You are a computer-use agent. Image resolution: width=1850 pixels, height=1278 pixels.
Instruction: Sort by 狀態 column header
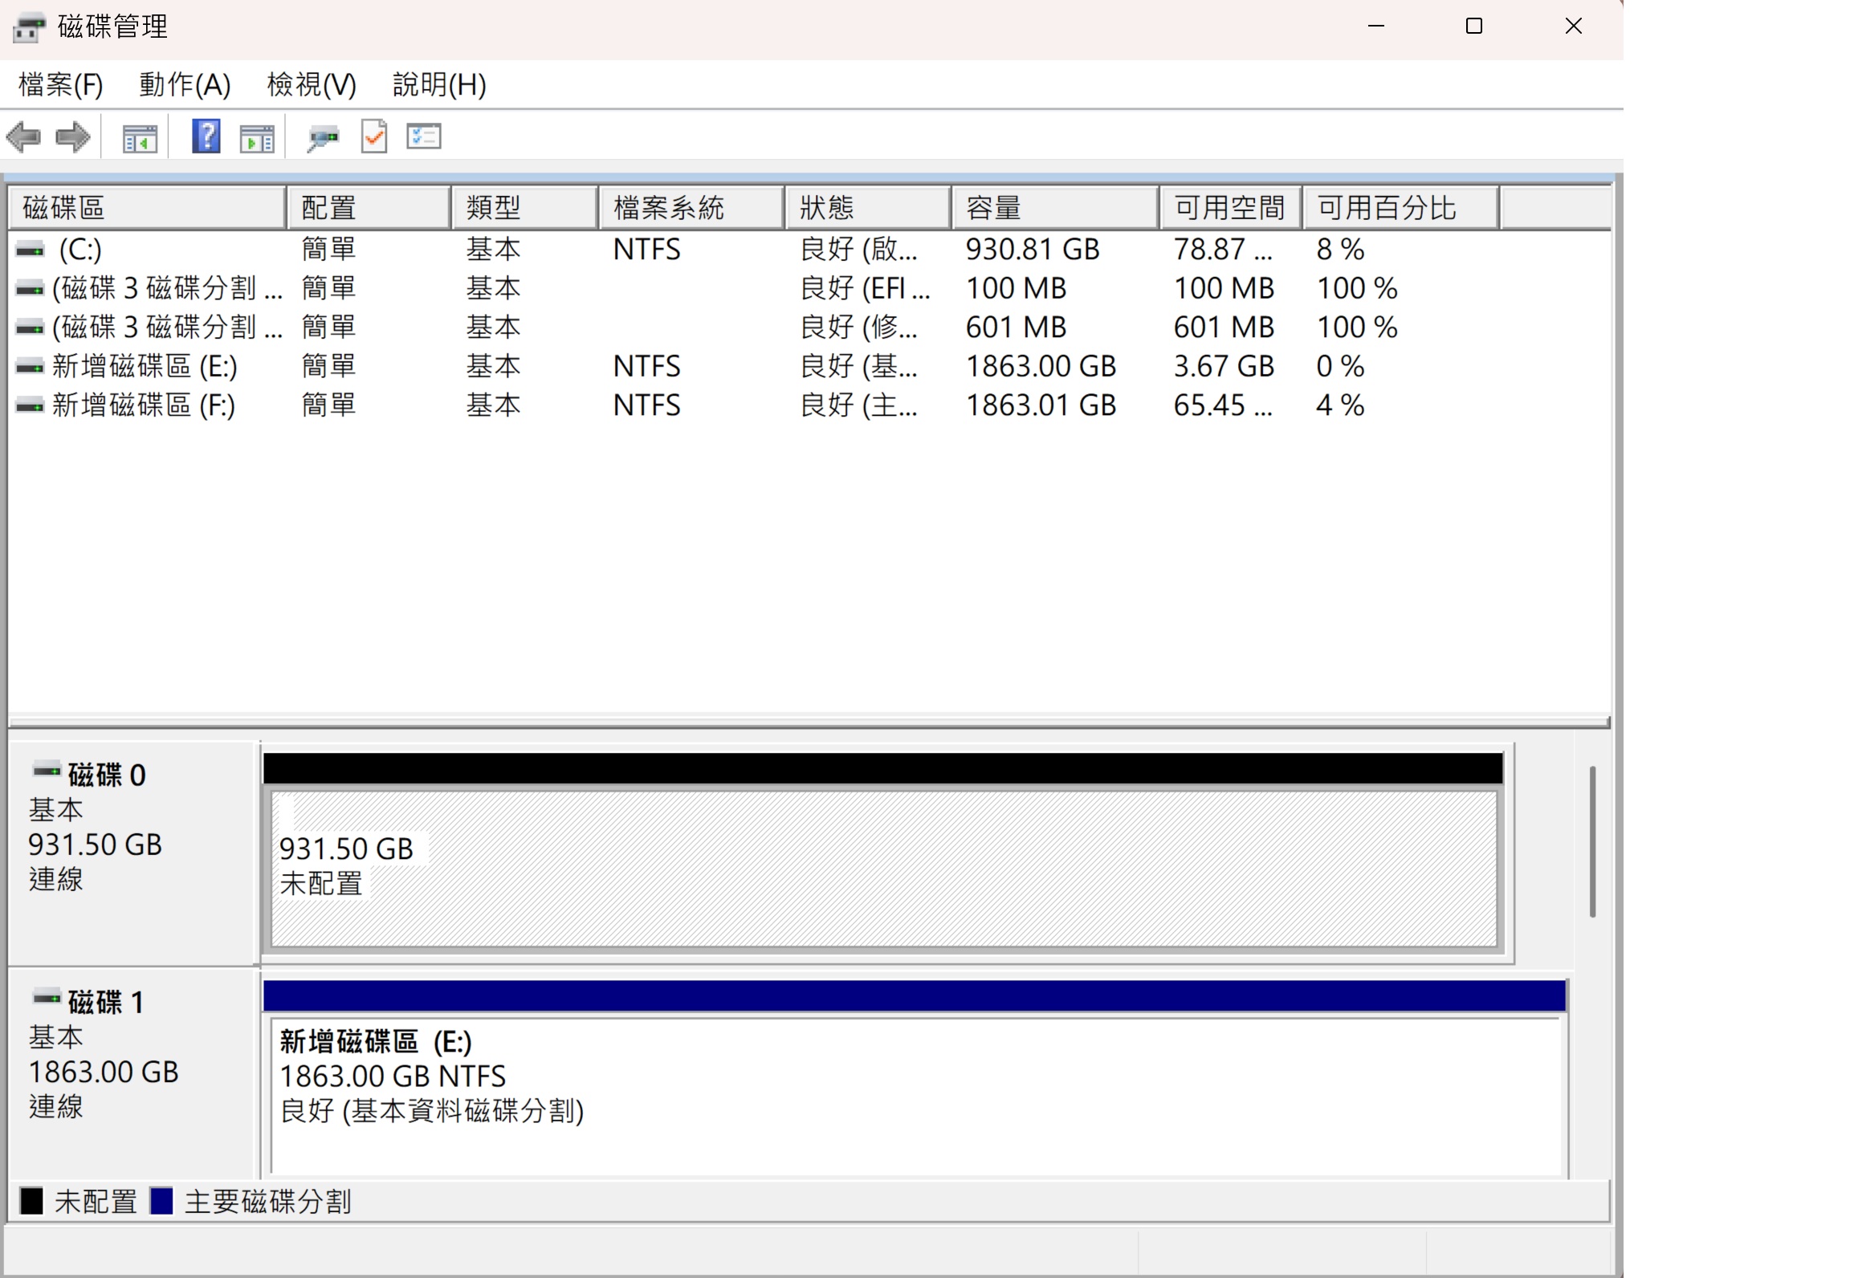(x=869, y=208)
